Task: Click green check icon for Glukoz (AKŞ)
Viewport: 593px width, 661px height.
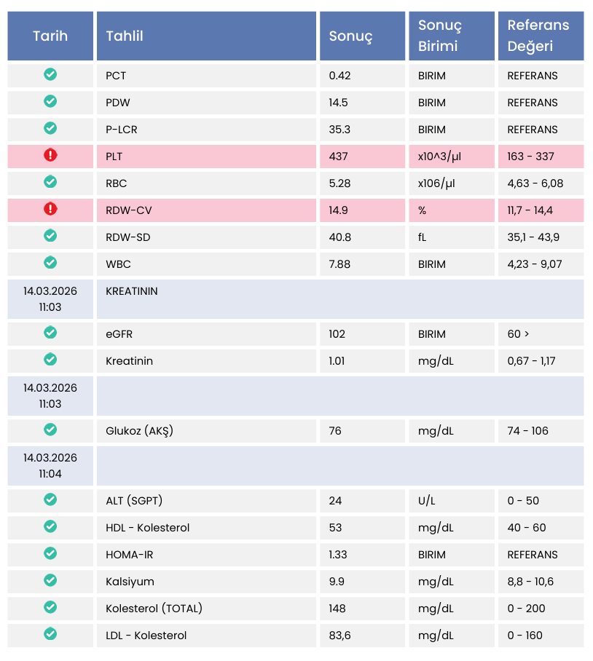Action: [50, 430]
